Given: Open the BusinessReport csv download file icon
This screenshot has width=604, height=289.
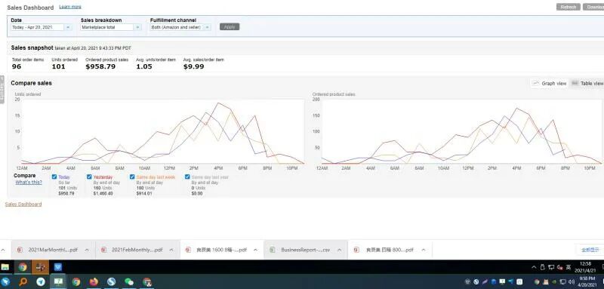Looking at the screenshot, I should [273, 250].
